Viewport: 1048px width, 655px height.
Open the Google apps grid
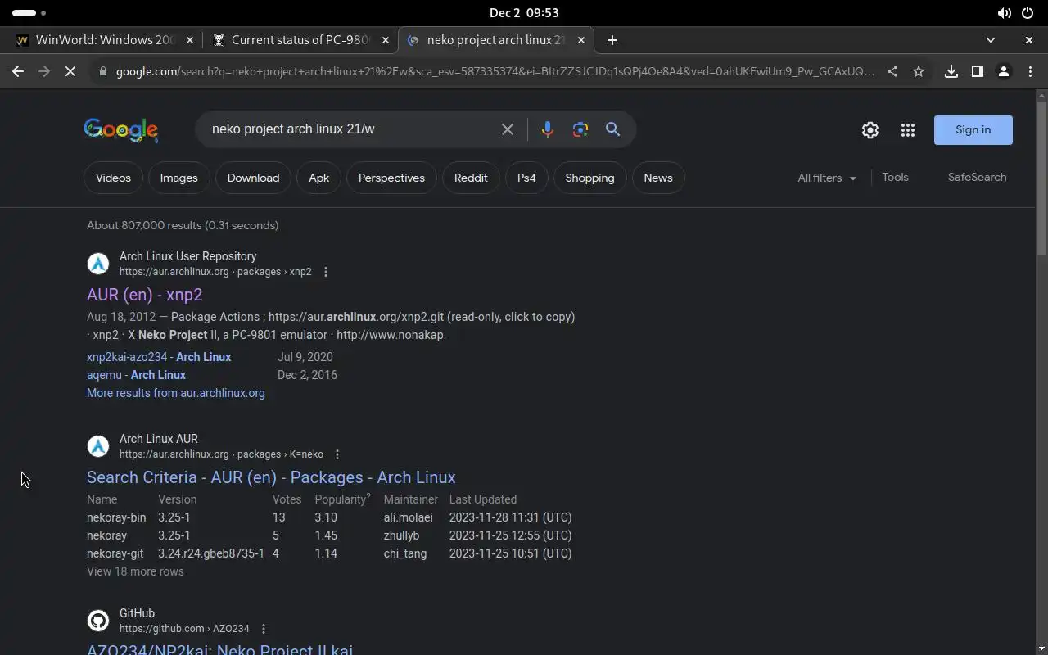click(x=908, y=129)
